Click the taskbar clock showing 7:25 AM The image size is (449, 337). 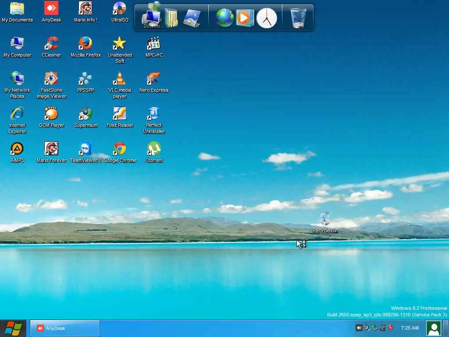pyautogui.click(x=410, y=328)
